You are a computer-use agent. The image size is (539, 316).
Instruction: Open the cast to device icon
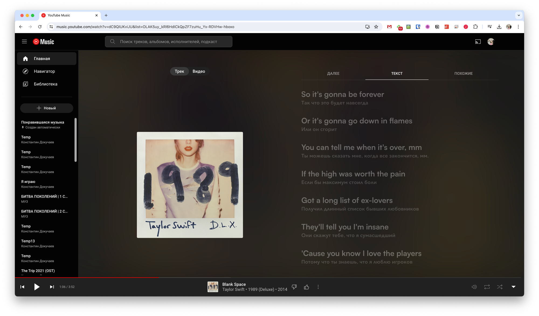click(x=478, y=42)
